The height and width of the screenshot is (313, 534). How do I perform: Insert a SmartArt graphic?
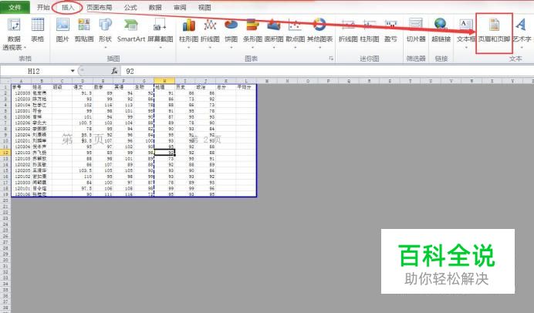click(x=131, y=31)
